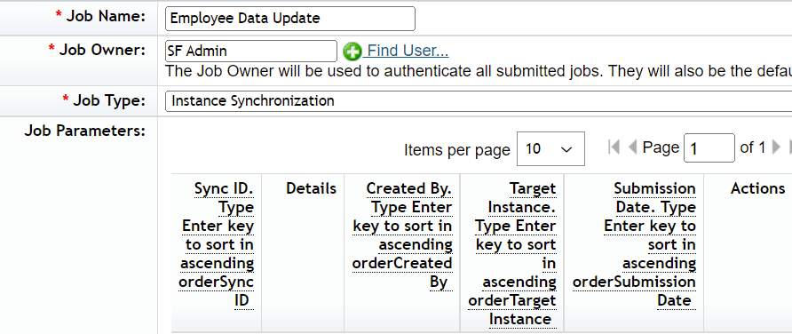The width and height of the screenshot is (792, 334).
Task: Click the green plus Find User icon
Action: (x=352, y=51)
